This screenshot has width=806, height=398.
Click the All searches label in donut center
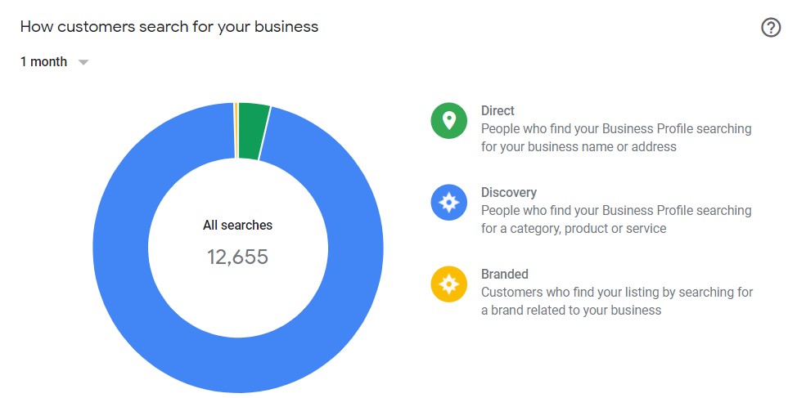(237, 225)
